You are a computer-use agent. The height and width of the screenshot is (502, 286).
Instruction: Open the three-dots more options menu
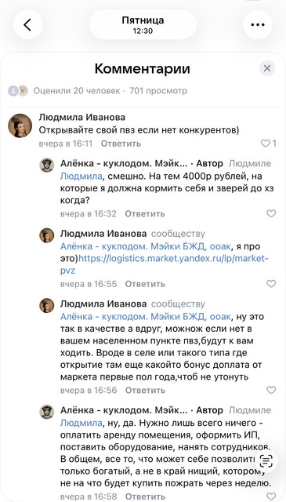click(x=258, y=24)
